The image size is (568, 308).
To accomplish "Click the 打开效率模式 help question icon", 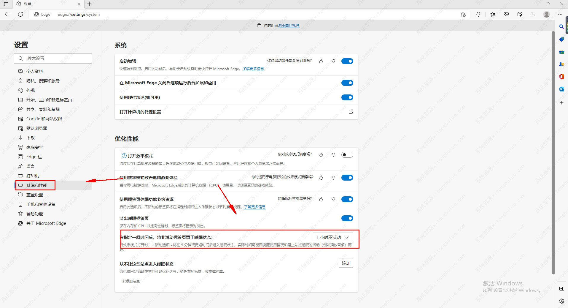I will (x=124, y=156).
